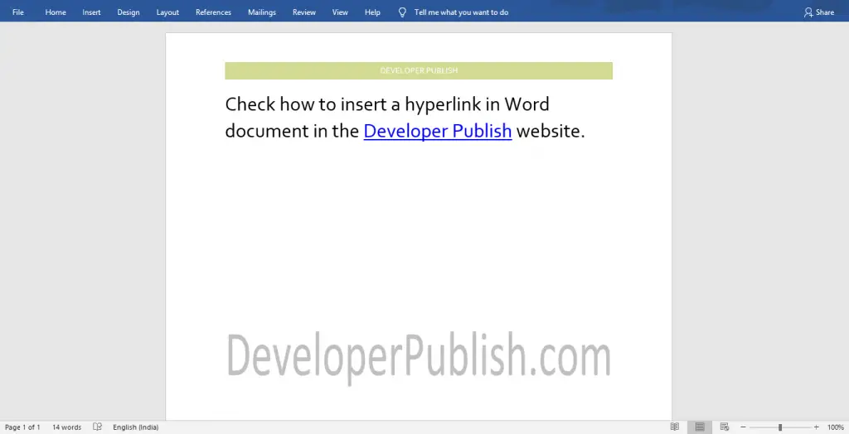The height and width of the screenshot is (434, 849).
Task: Select the Design tab
Action: [x=129, y=12]
